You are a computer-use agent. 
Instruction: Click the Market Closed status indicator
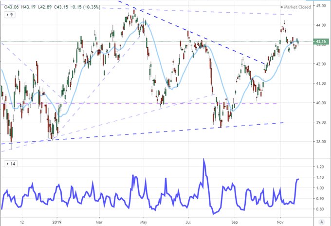[x=295, y=7]
